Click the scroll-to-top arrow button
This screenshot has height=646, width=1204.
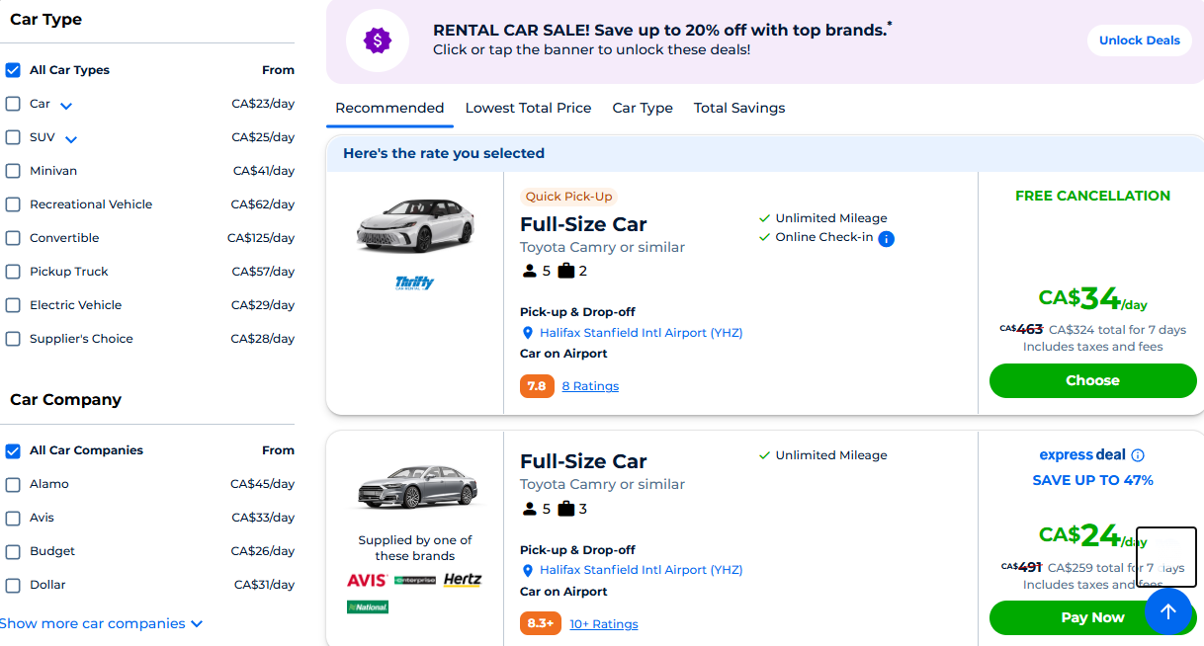point(1167,611)
